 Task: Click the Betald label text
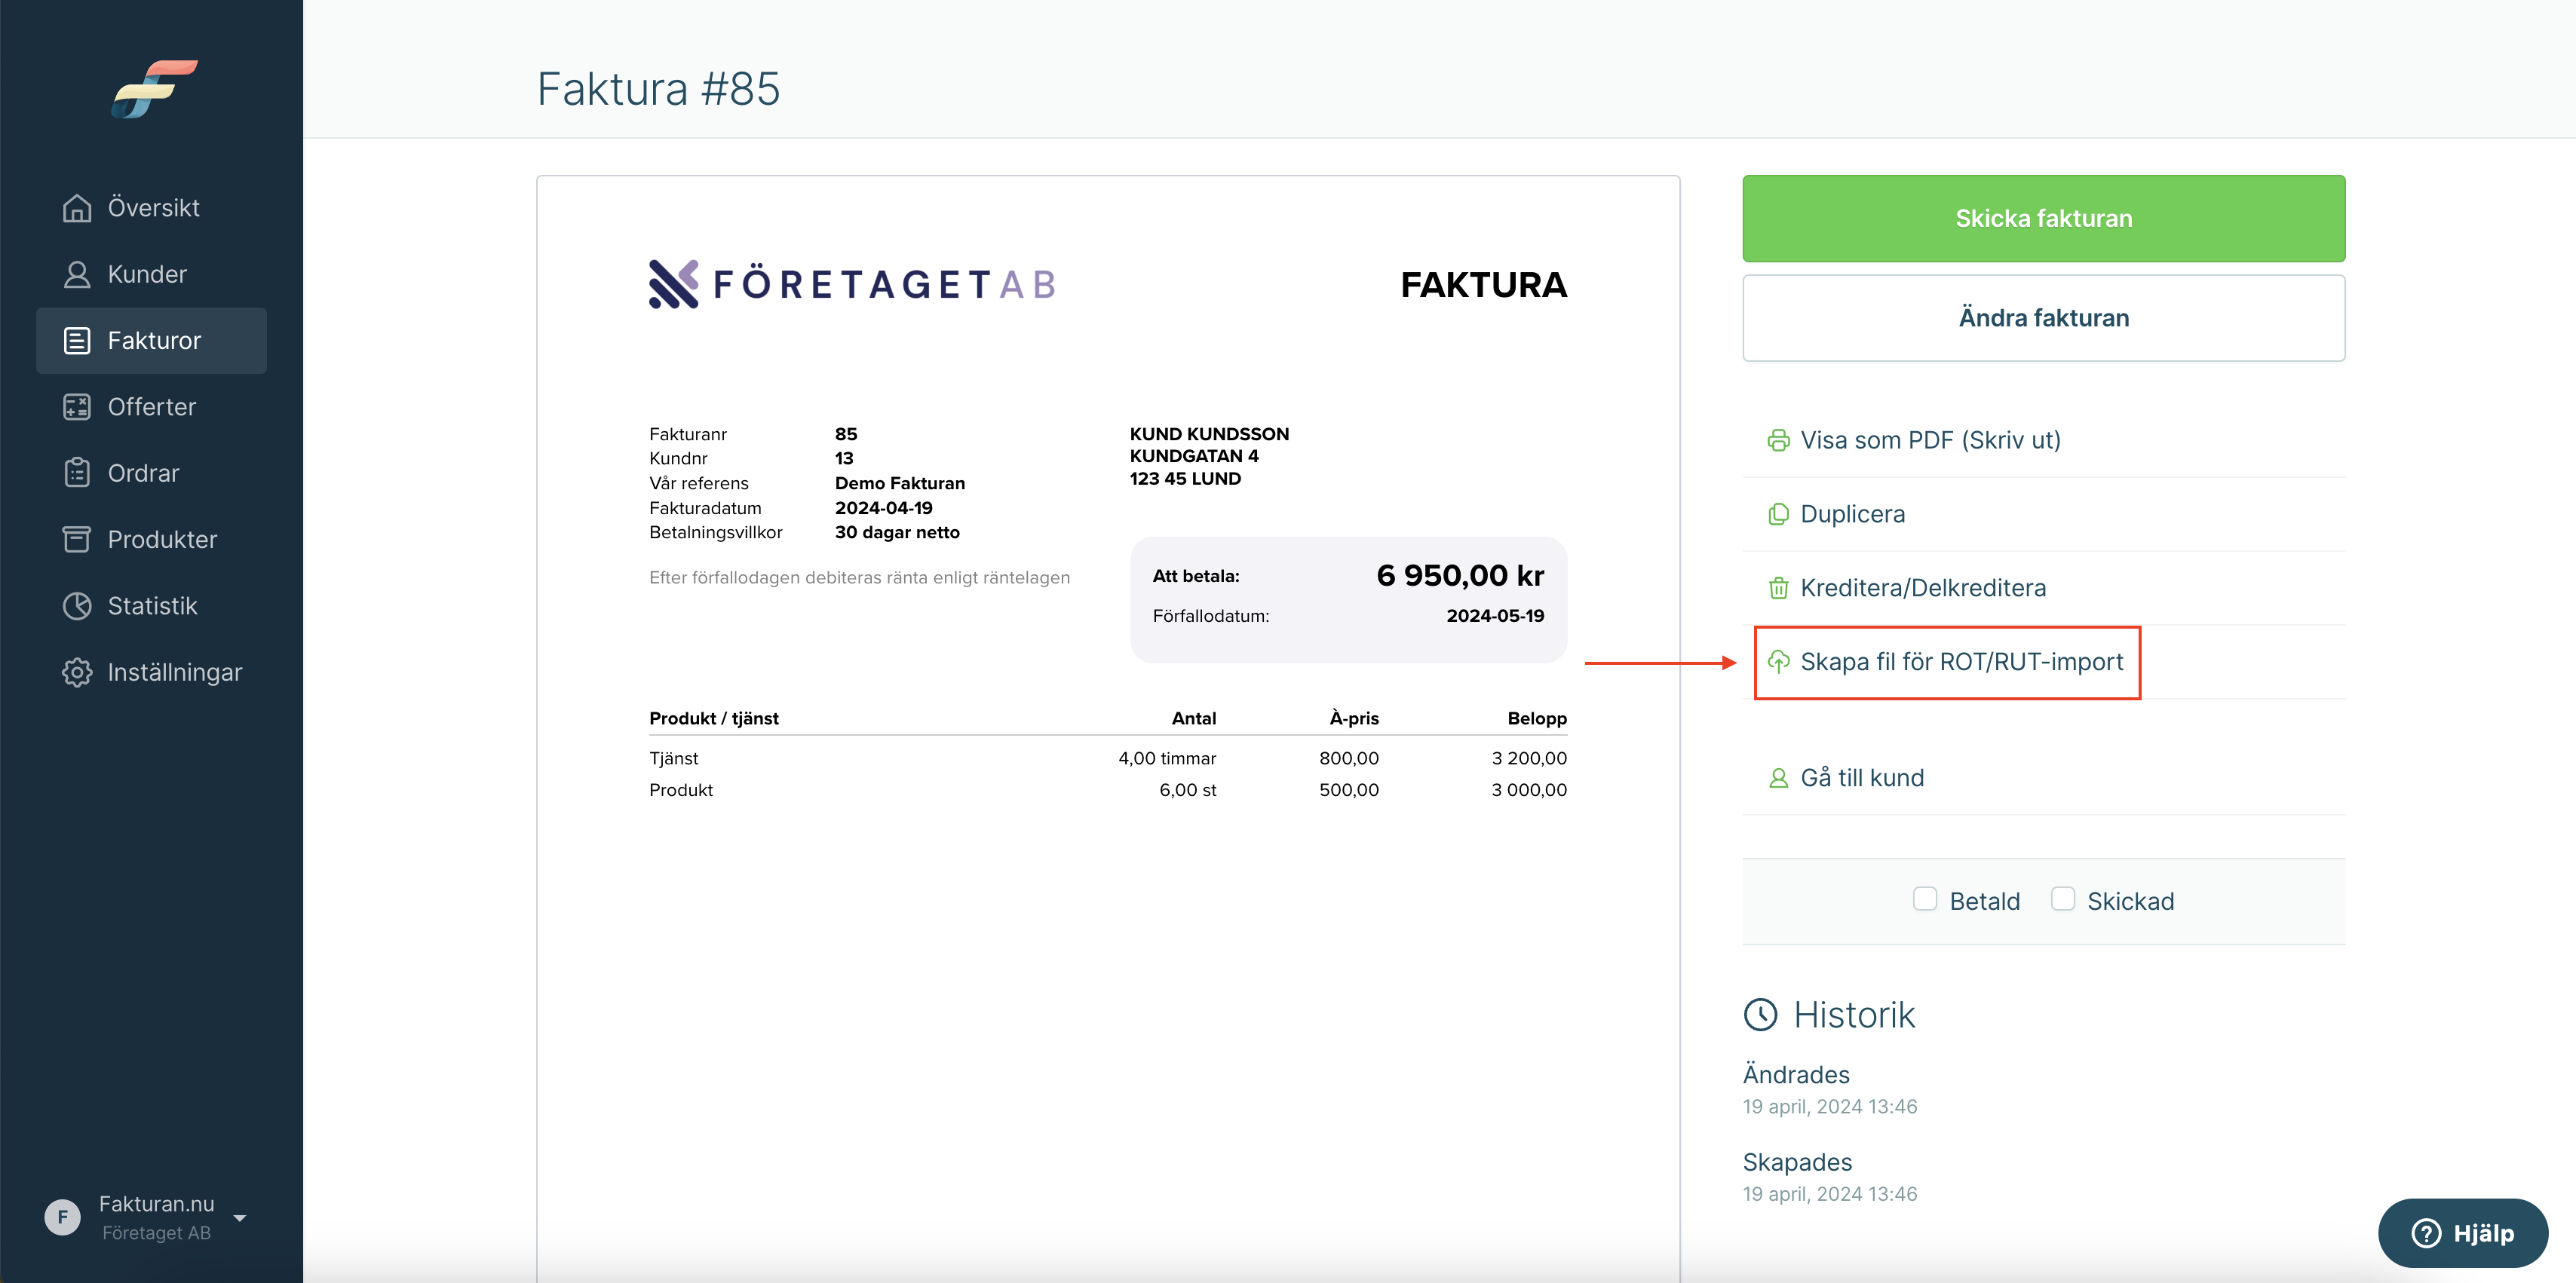(1984, 901)
